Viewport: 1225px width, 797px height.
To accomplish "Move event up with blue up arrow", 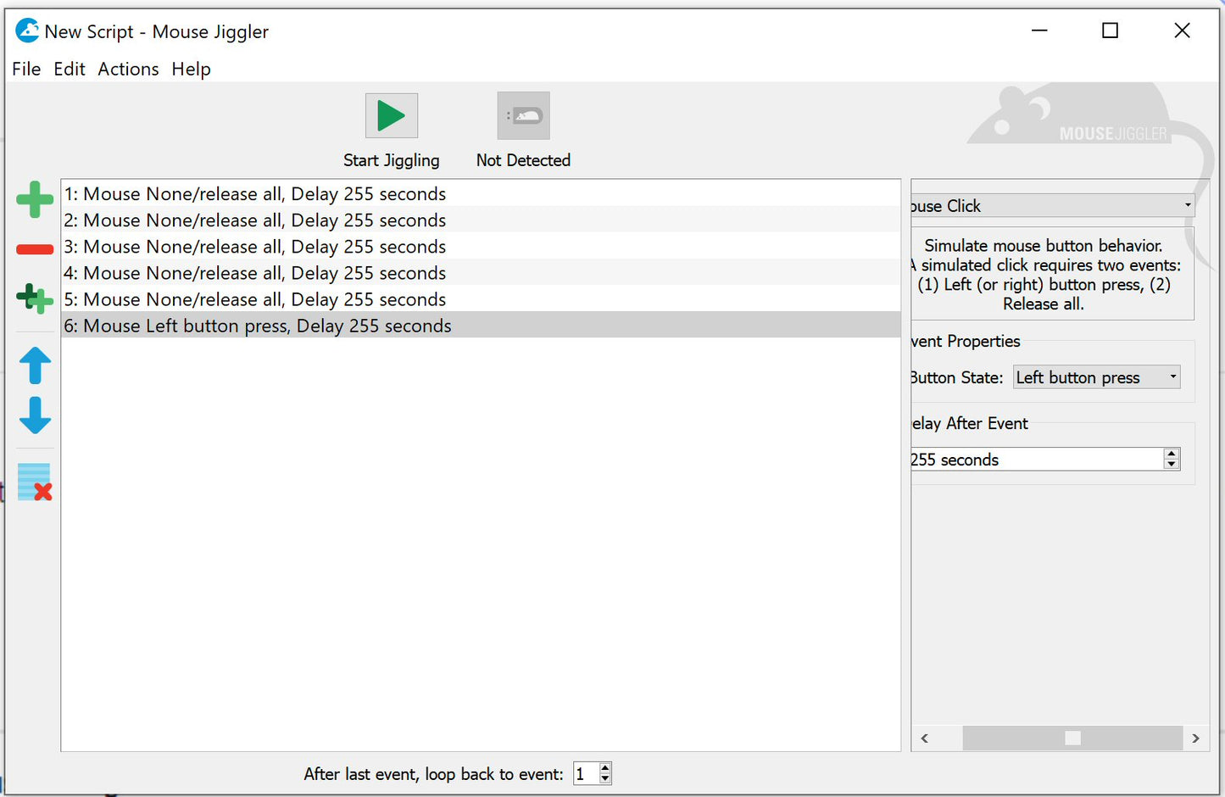I will [x=35, y=365].
